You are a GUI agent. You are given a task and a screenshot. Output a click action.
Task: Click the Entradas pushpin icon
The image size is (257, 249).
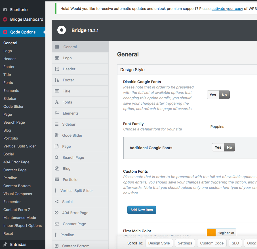click(5, 244)
